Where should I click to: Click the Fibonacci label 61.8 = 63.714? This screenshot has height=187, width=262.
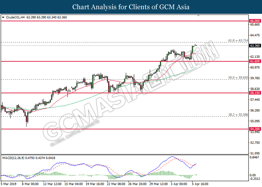point(238,40)
